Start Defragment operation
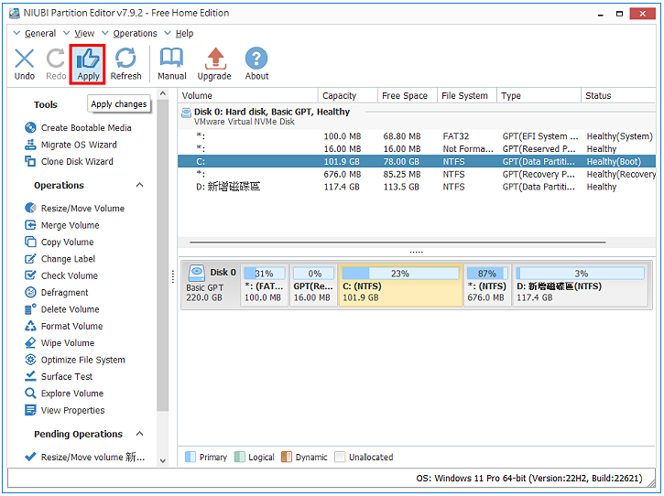 [x=56, y=293]
